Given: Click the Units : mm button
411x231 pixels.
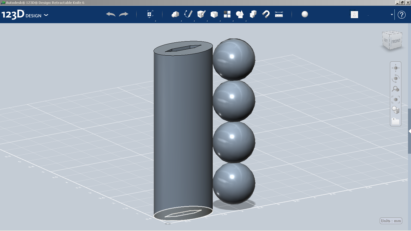Looking at the screenshot, I should click(390, 220).
